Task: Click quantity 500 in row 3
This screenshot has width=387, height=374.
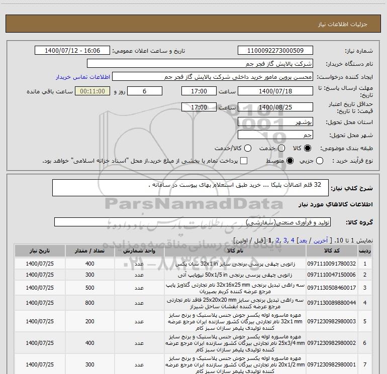Action: pos(89,288)
